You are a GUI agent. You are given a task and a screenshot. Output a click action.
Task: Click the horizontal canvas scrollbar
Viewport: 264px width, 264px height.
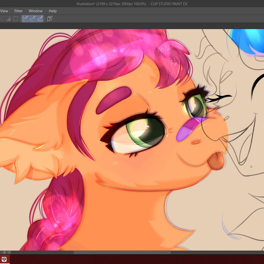click(x=122, y=252)
